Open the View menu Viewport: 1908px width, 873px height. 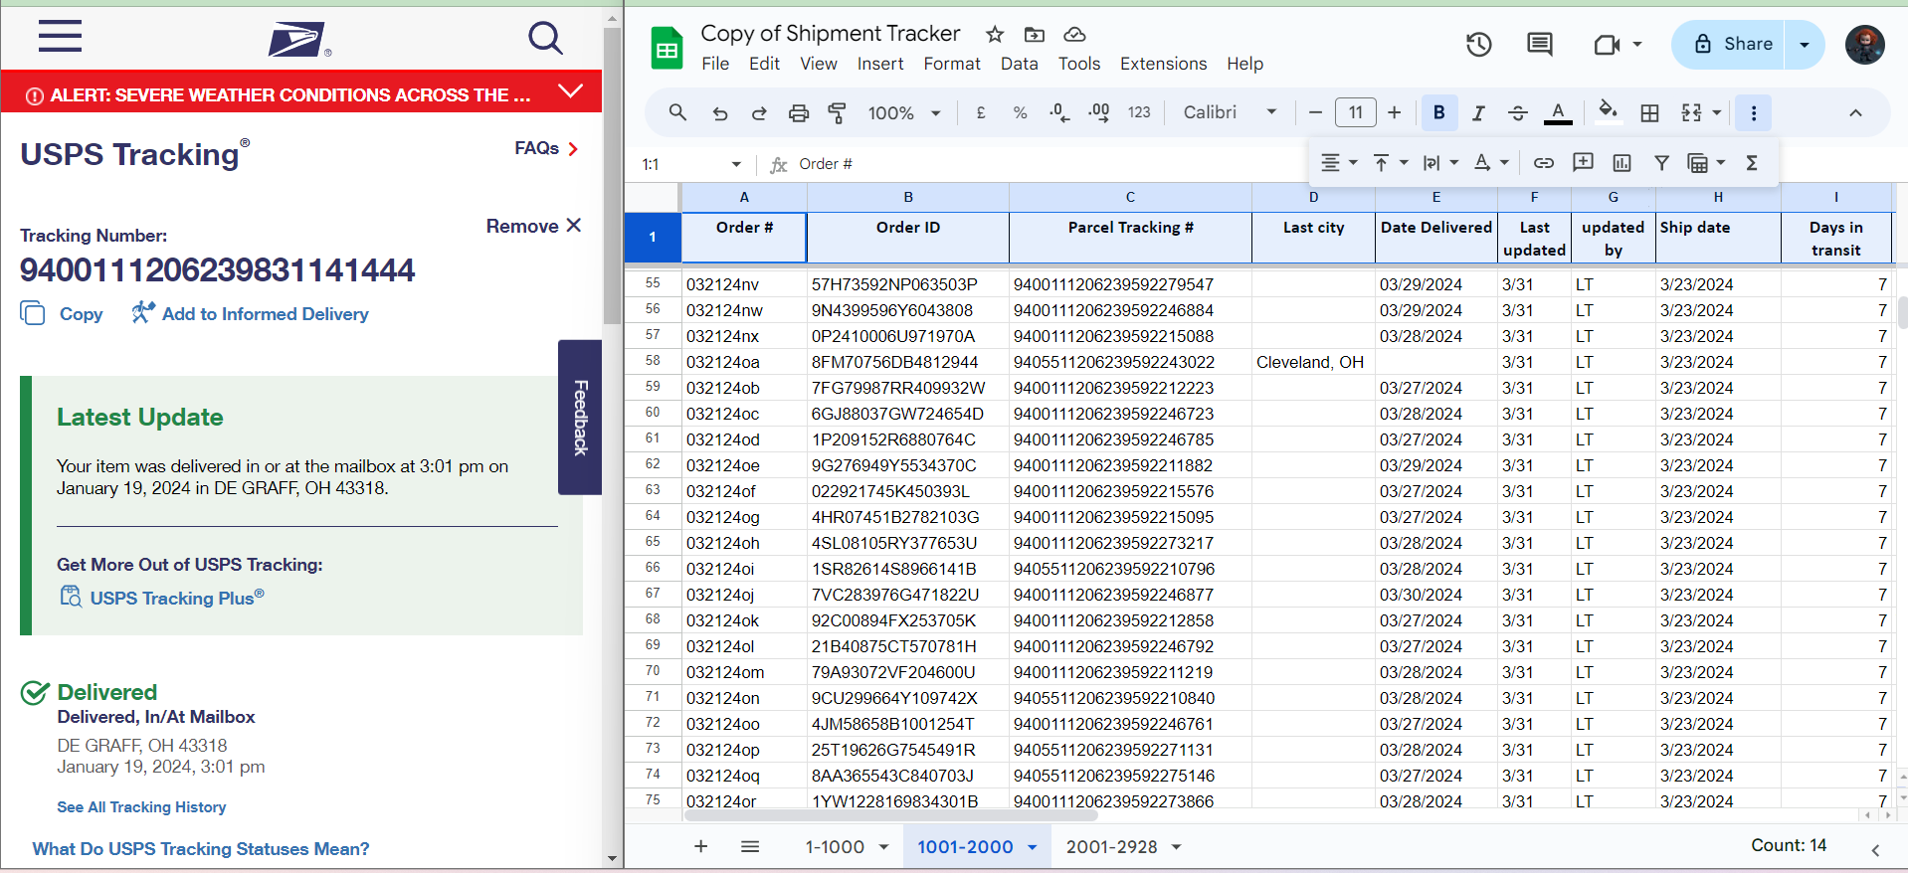pos(819,64)
